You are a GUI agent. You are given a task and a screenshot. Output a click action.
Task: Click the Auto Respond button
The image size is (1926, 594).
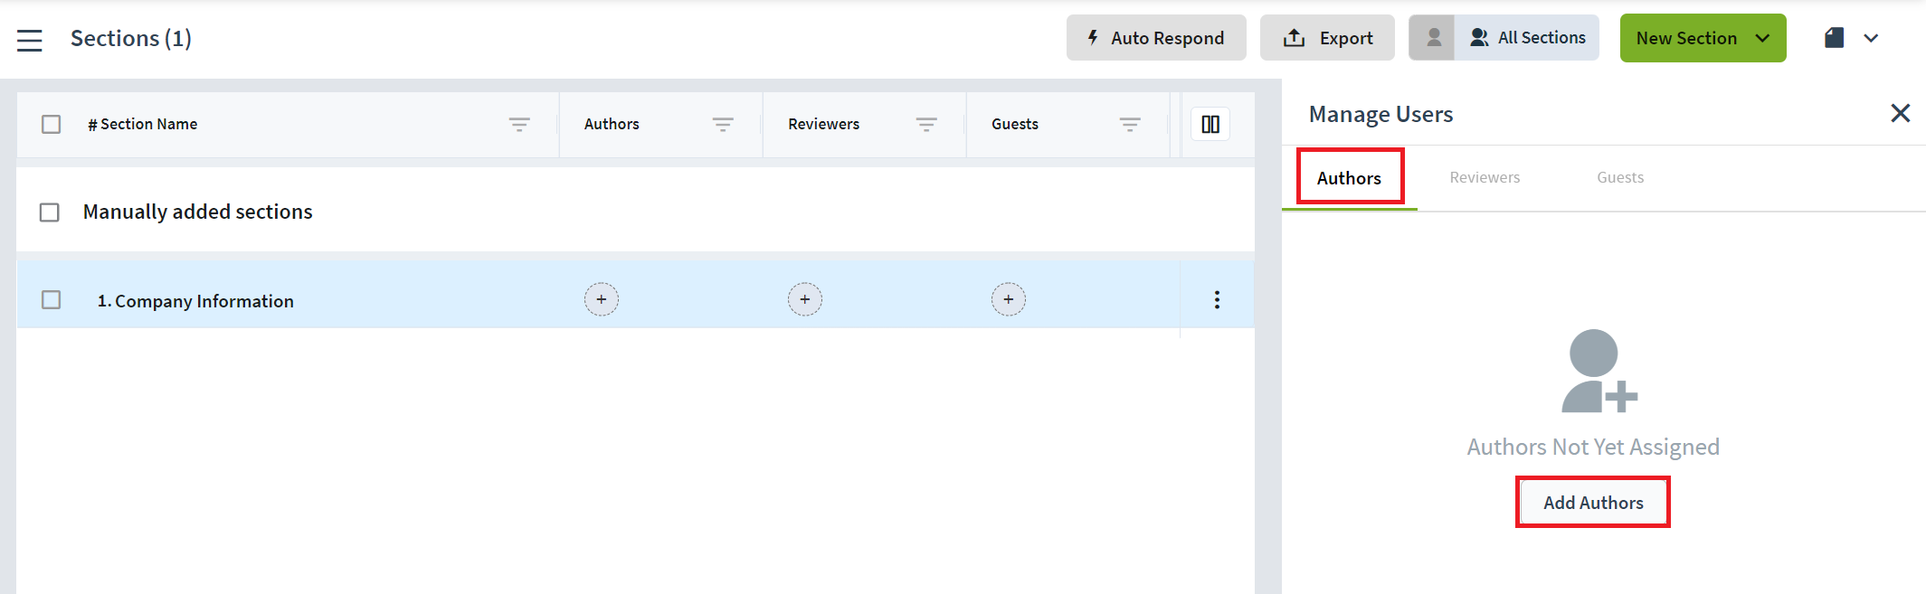1155,38
